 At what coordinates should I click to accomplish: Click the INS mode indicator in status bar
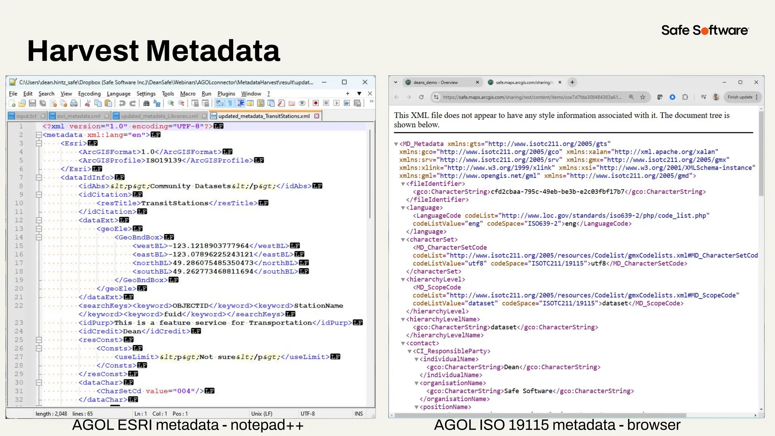(x=359, y=414)
